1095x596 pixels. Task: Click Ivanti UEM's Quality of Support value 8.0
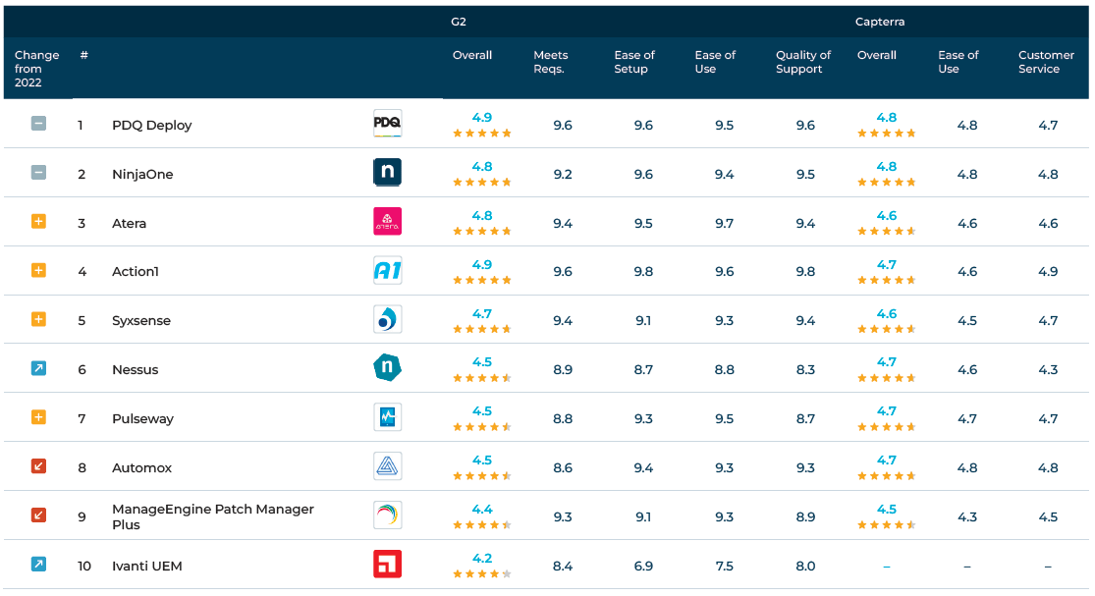805,566
